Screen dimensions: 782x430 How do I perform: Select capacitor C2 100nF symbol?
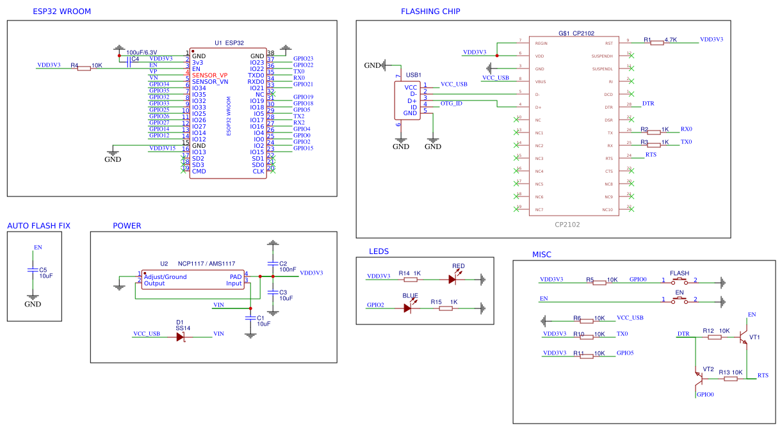click(x=273, y=264)
